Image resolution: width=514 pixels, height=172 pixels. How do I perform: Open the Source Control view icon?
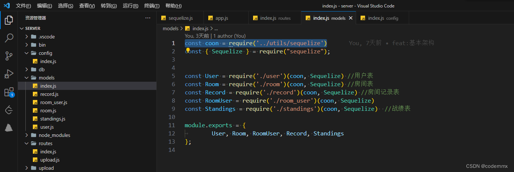click(9, 56)
